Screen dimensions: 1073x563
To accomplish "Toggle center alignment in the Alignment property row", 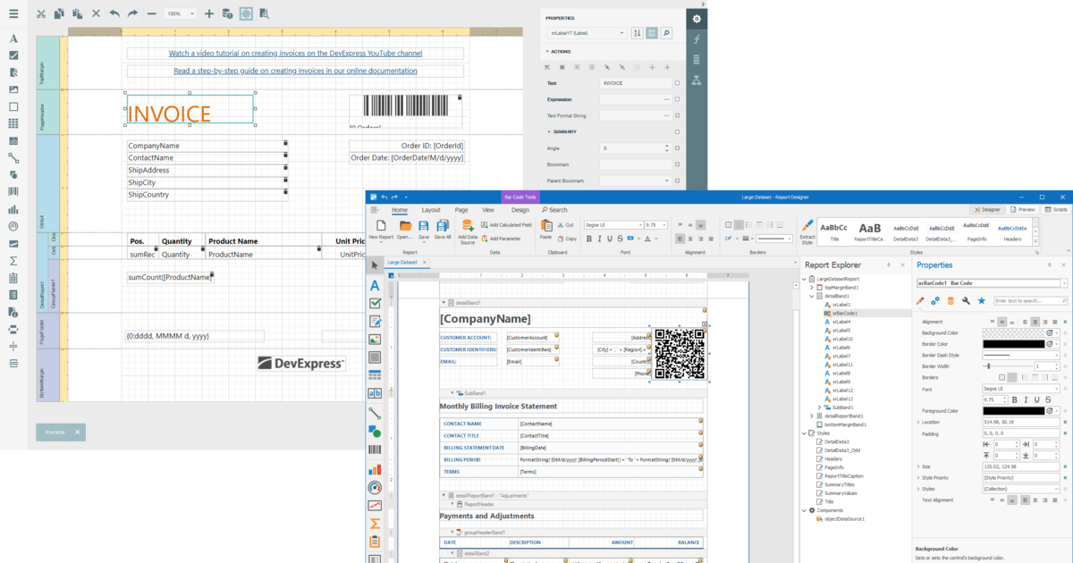I will coord(1035,322).
